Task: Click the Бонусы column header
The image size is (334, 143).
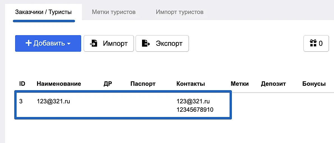Action: point(314,84)
